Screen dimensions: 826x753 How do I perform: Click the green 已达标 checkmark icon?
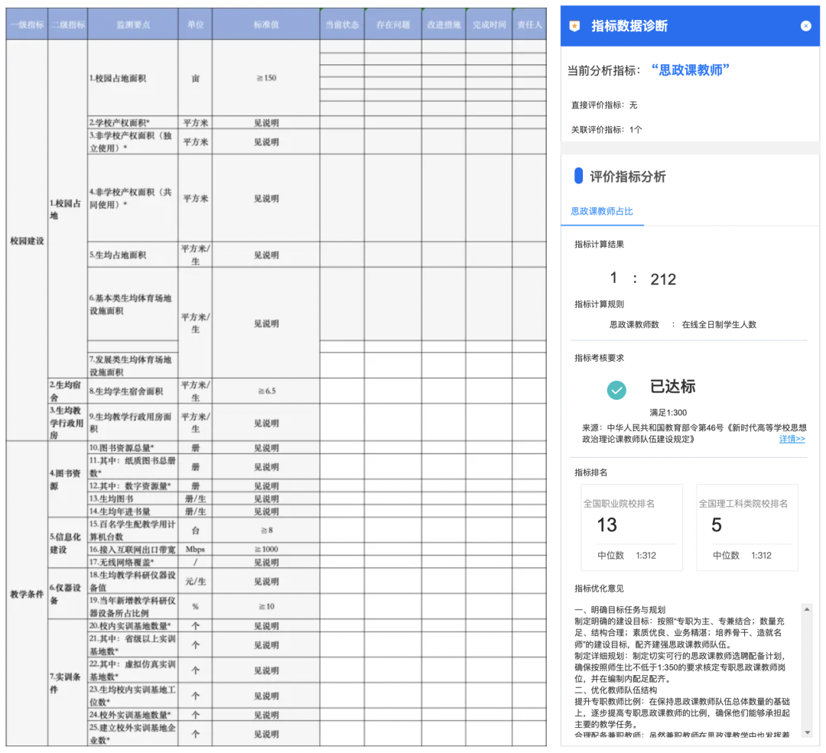tap(616, 390)
